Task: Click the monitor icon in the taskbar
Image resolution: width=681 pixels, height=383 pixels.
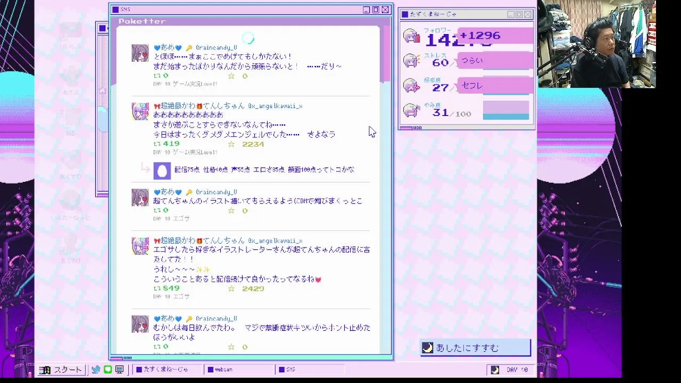Action: click(119, 370)
